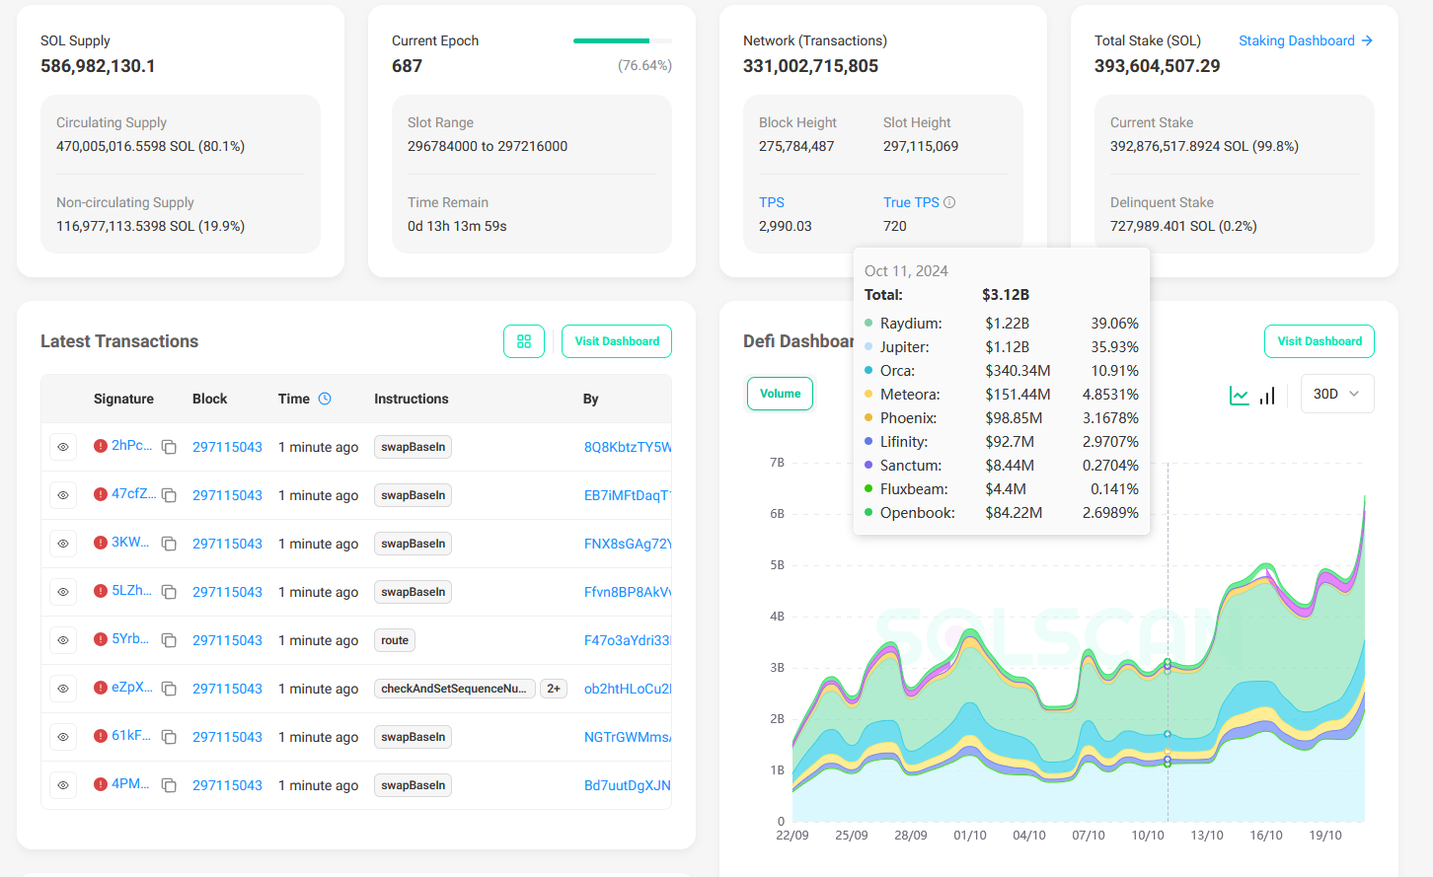Click the 586,982,130.1 SOL supply value
The height and width of the screenshot is (877, 1433).
tap(98, 66)
